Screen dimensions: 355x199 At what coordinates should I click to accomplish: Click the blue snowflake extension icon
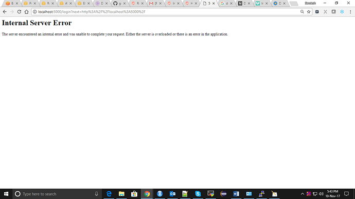(342, 12)
